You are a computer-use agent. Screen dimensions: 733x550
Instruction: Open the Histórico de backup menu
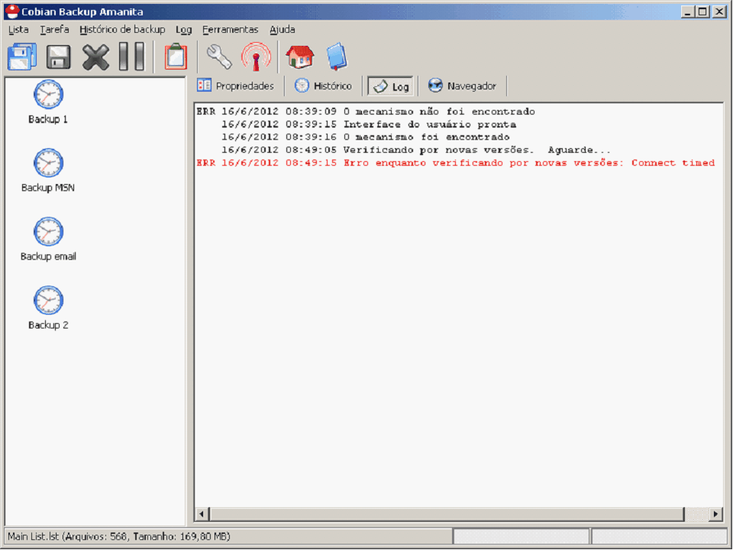click(122, 30)
